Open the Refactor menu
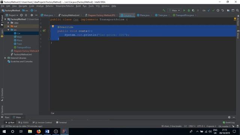Viewport: 240px width, 135px height. (x=49, y=6)
